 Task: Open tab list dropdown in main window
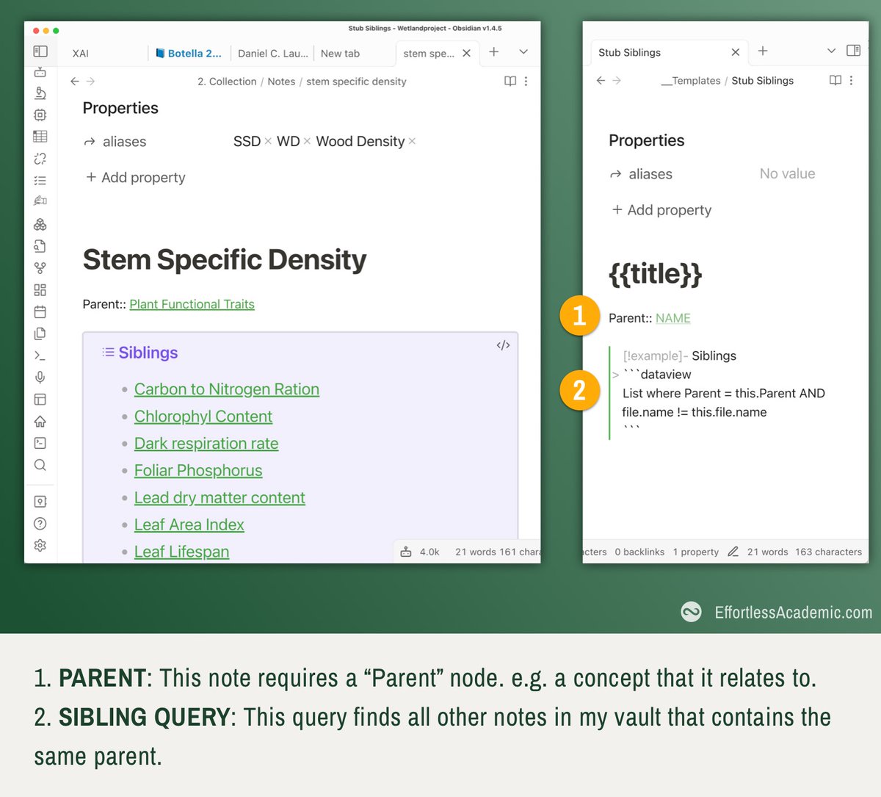pos(523,52)
